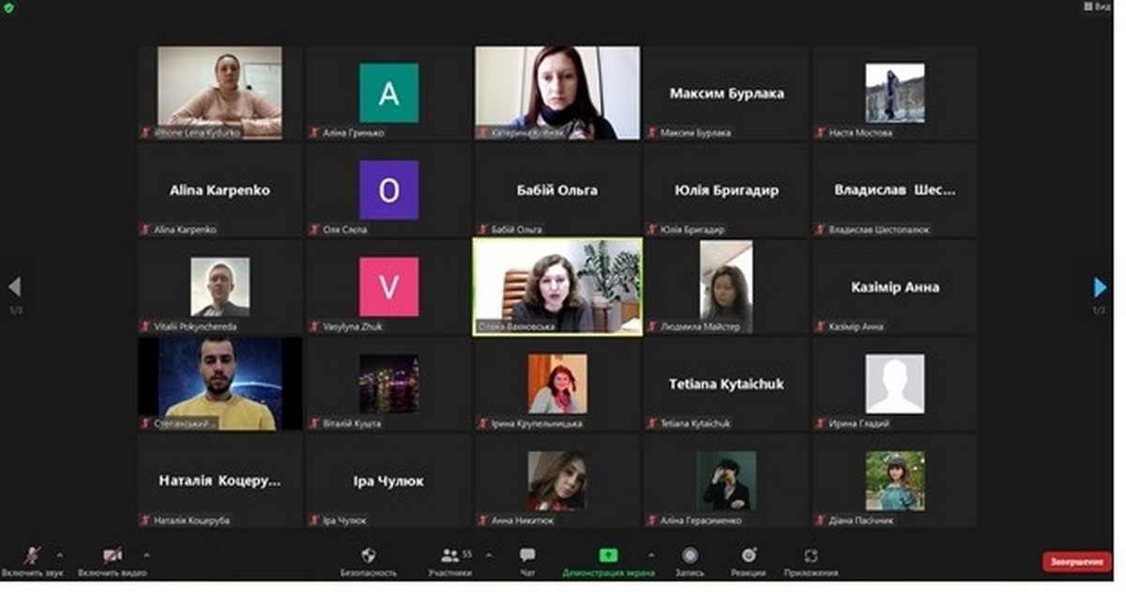This screenshot has width=1126, height=592.
Task: Expand video options arrow beside Включить видео
Action: click(145, 554)
